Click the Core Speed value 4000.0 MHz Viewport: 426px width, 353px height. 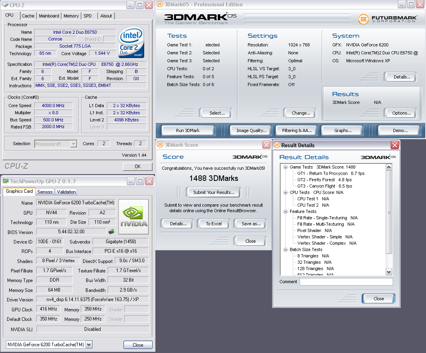53,106
